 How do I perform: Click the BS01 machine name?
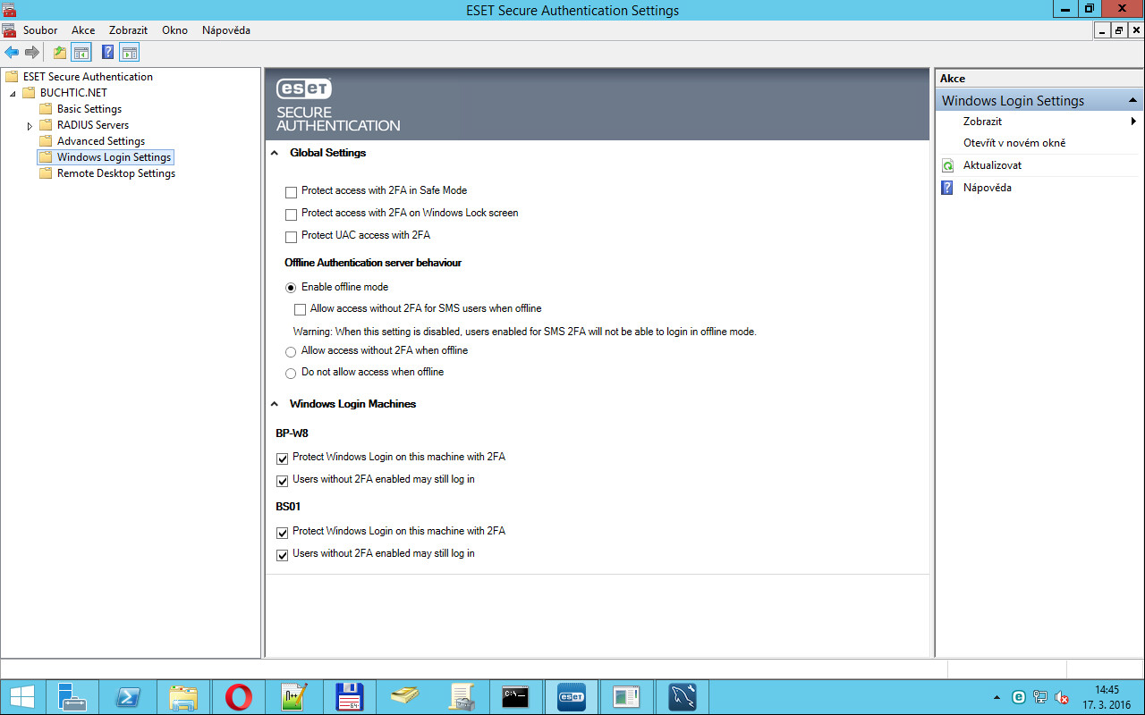pos(288,507)
